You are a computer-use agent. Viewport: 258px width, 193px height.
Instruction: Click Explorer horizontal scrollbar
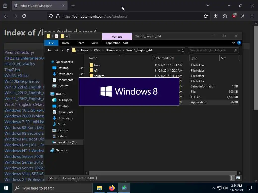[x=163, y=173]
